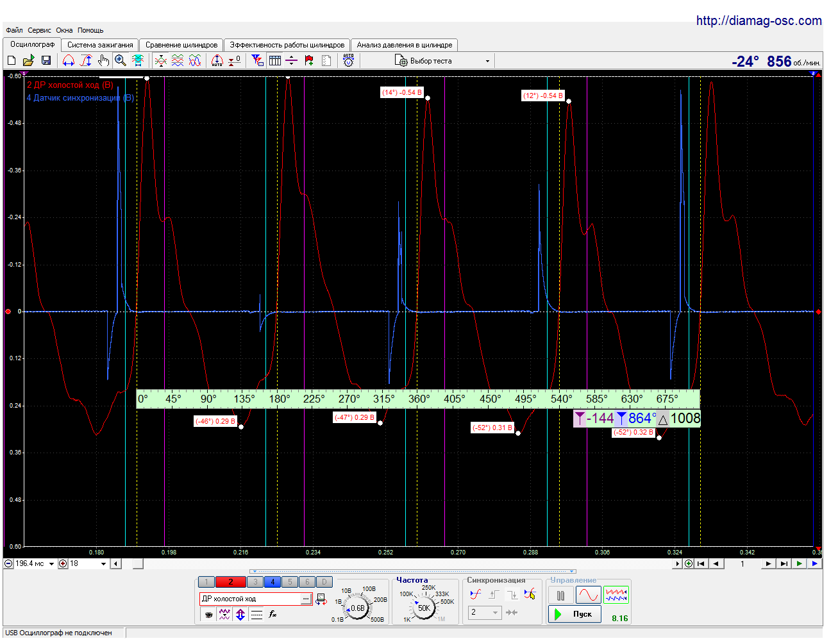Select the D channel button
This screenshot has width=831, height=641.
tap(324, 582)
